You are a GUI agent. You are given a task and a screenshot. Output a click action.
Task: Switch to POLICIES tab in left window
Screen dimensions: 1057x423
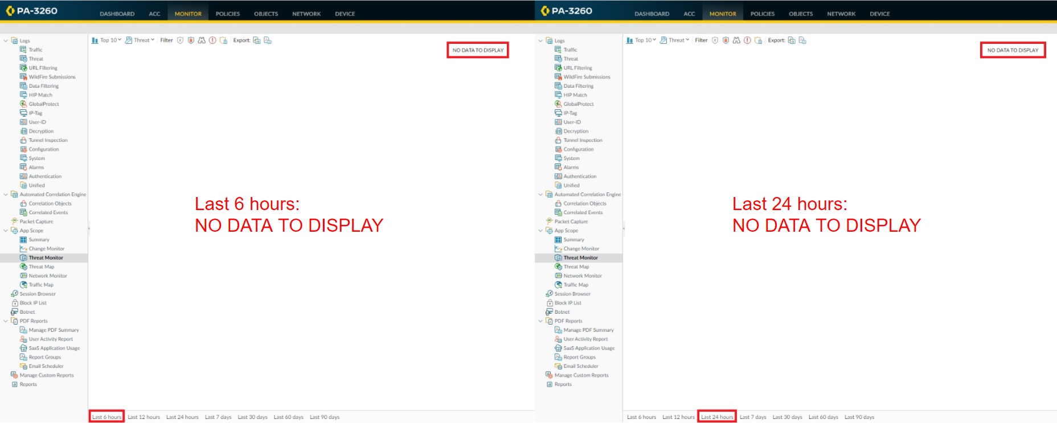point(228,14)
